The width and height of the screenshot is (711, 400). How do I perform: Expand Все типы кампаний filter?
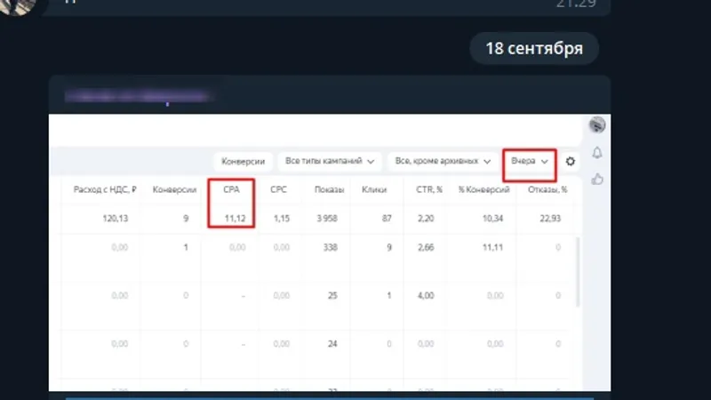(330, 162)
